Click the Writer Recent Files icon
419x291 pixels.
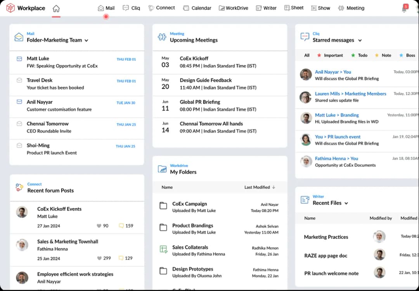[305, 199]
